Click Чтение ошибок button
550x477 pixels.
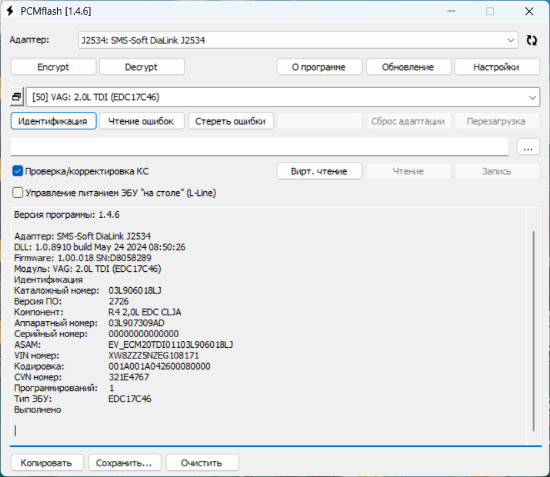point(141,121)
